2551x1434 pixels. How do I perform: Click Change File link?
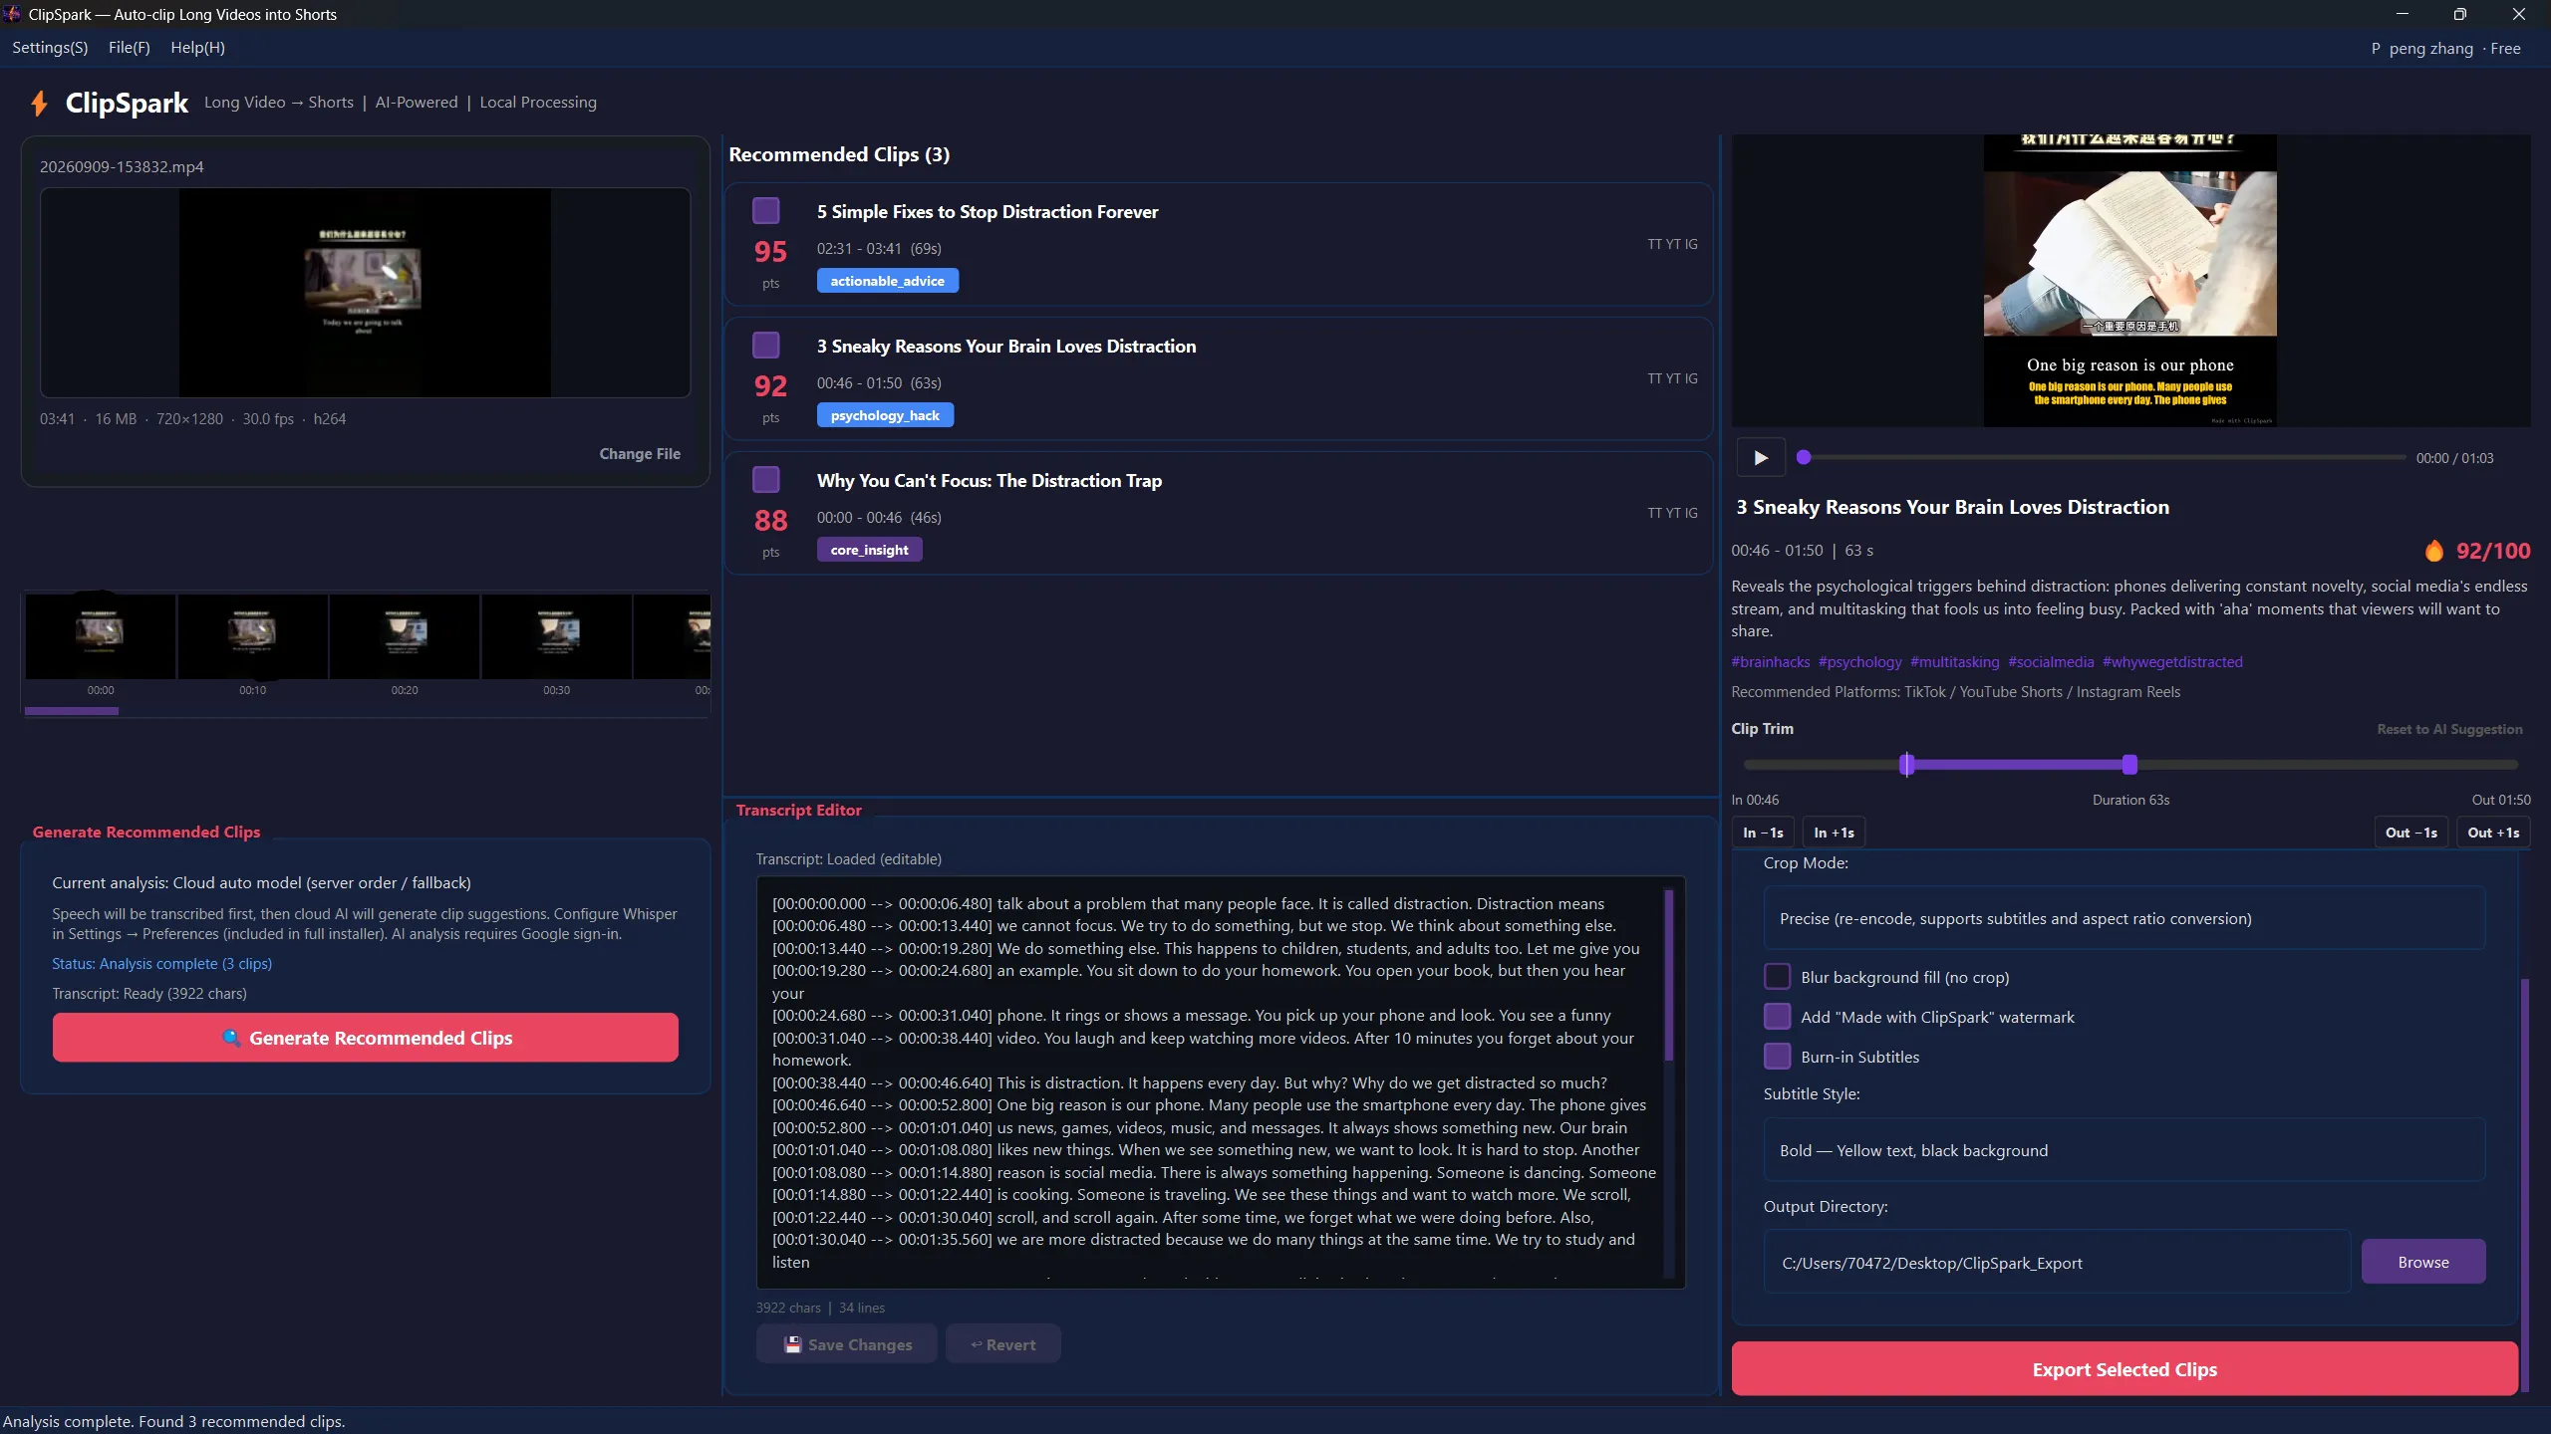[640, 454]
